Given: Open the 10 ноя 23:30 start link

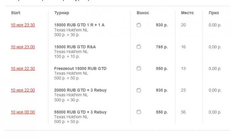Looking at the screenshot, I should coord(23,25).
